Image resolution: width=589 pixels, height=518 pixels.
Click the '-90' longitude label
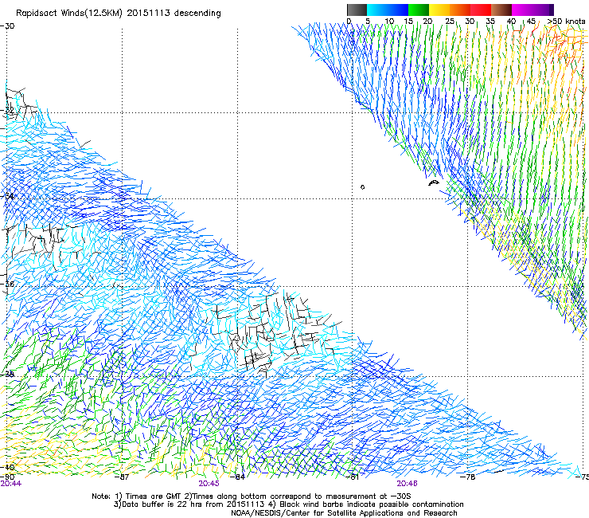tap(7, 477)
